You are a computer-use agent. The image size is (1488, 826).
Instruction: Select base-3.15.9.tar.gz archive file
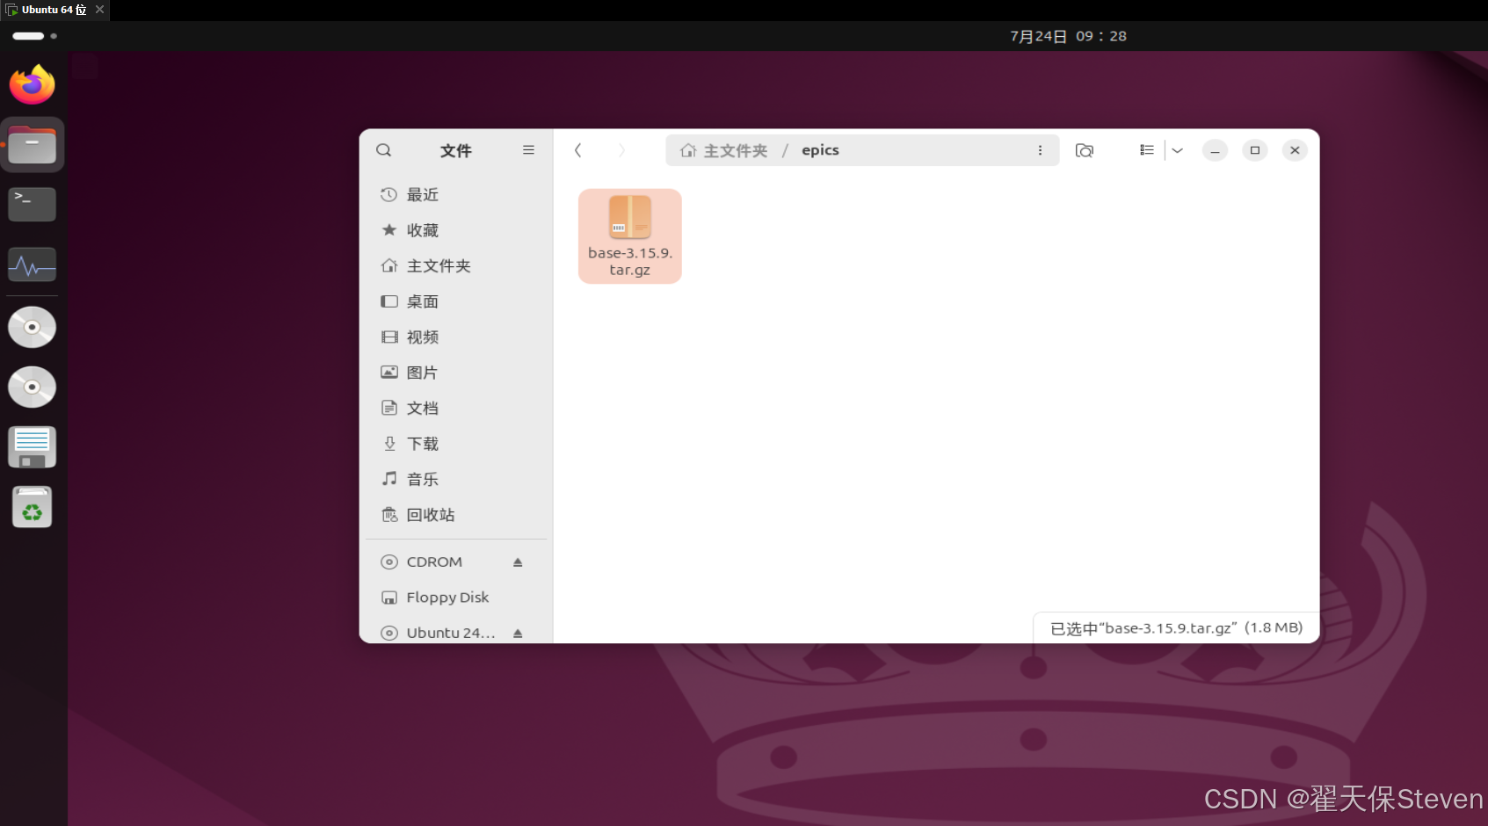pos(630,236)
